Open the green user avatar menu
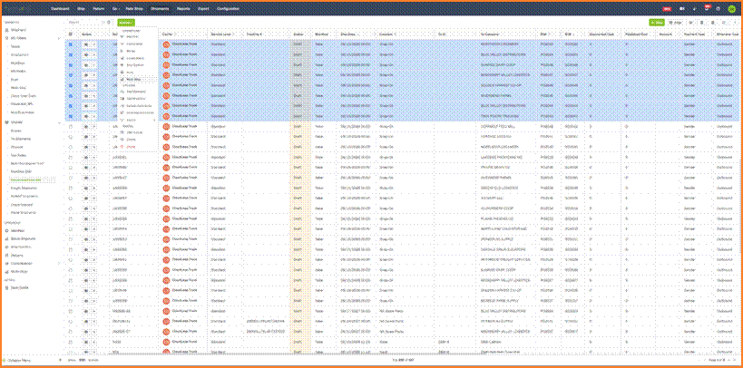 tap(731, 8)
